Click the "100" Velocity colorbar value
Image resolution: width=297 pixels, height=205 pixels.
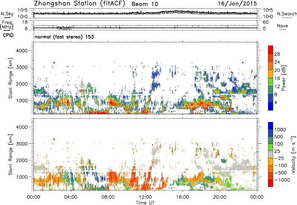click(279, 144)
